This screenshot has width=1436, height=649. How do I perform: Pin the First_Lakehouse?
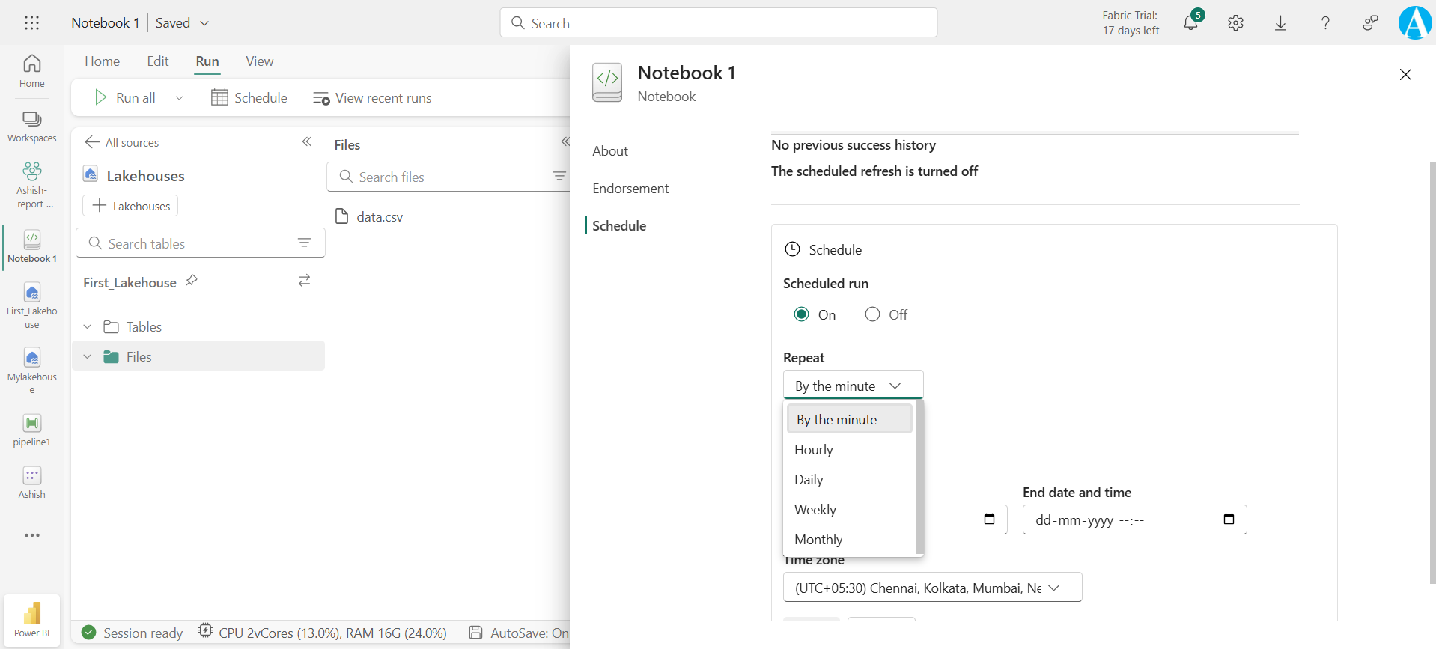[192, 281]
